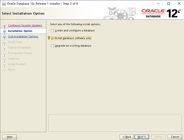
Task: Click the Configure Security Updates step marker
Action: pyautogui.click(x=5, y=25)
